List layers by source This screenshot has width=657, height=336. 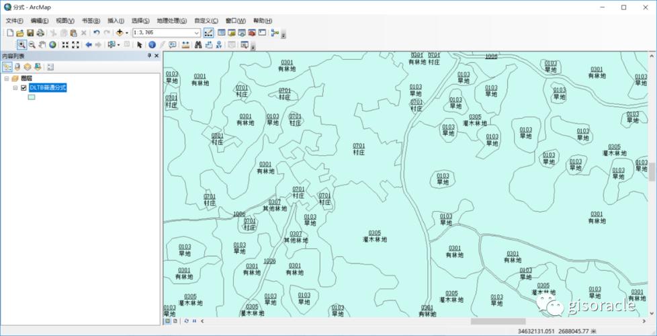[x=17, y=67]
